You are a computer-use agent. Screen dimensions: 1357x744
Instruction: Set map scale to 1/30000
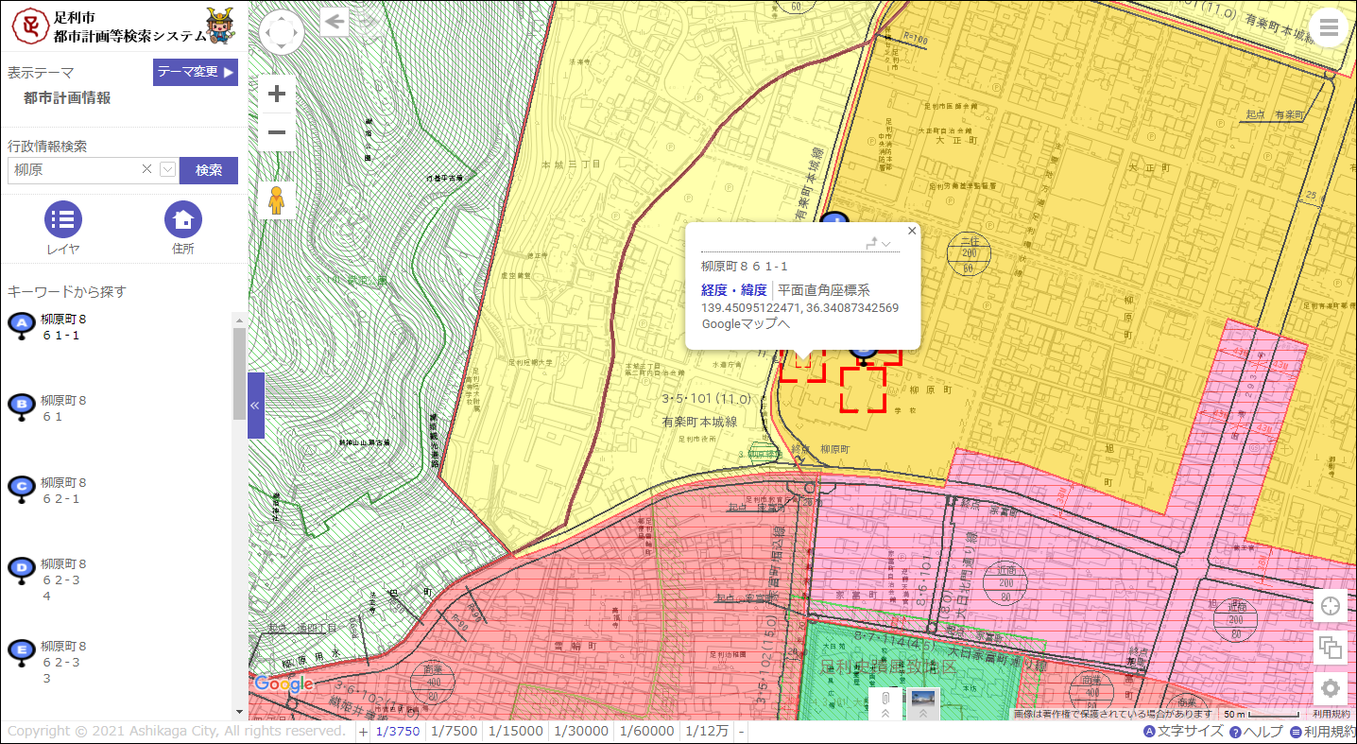(581, 732)
